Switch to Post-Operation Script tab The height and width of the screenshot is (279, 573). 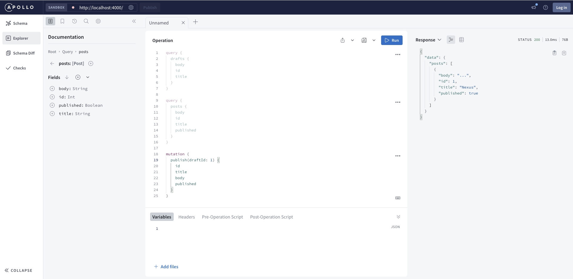(x=272, y=217)
